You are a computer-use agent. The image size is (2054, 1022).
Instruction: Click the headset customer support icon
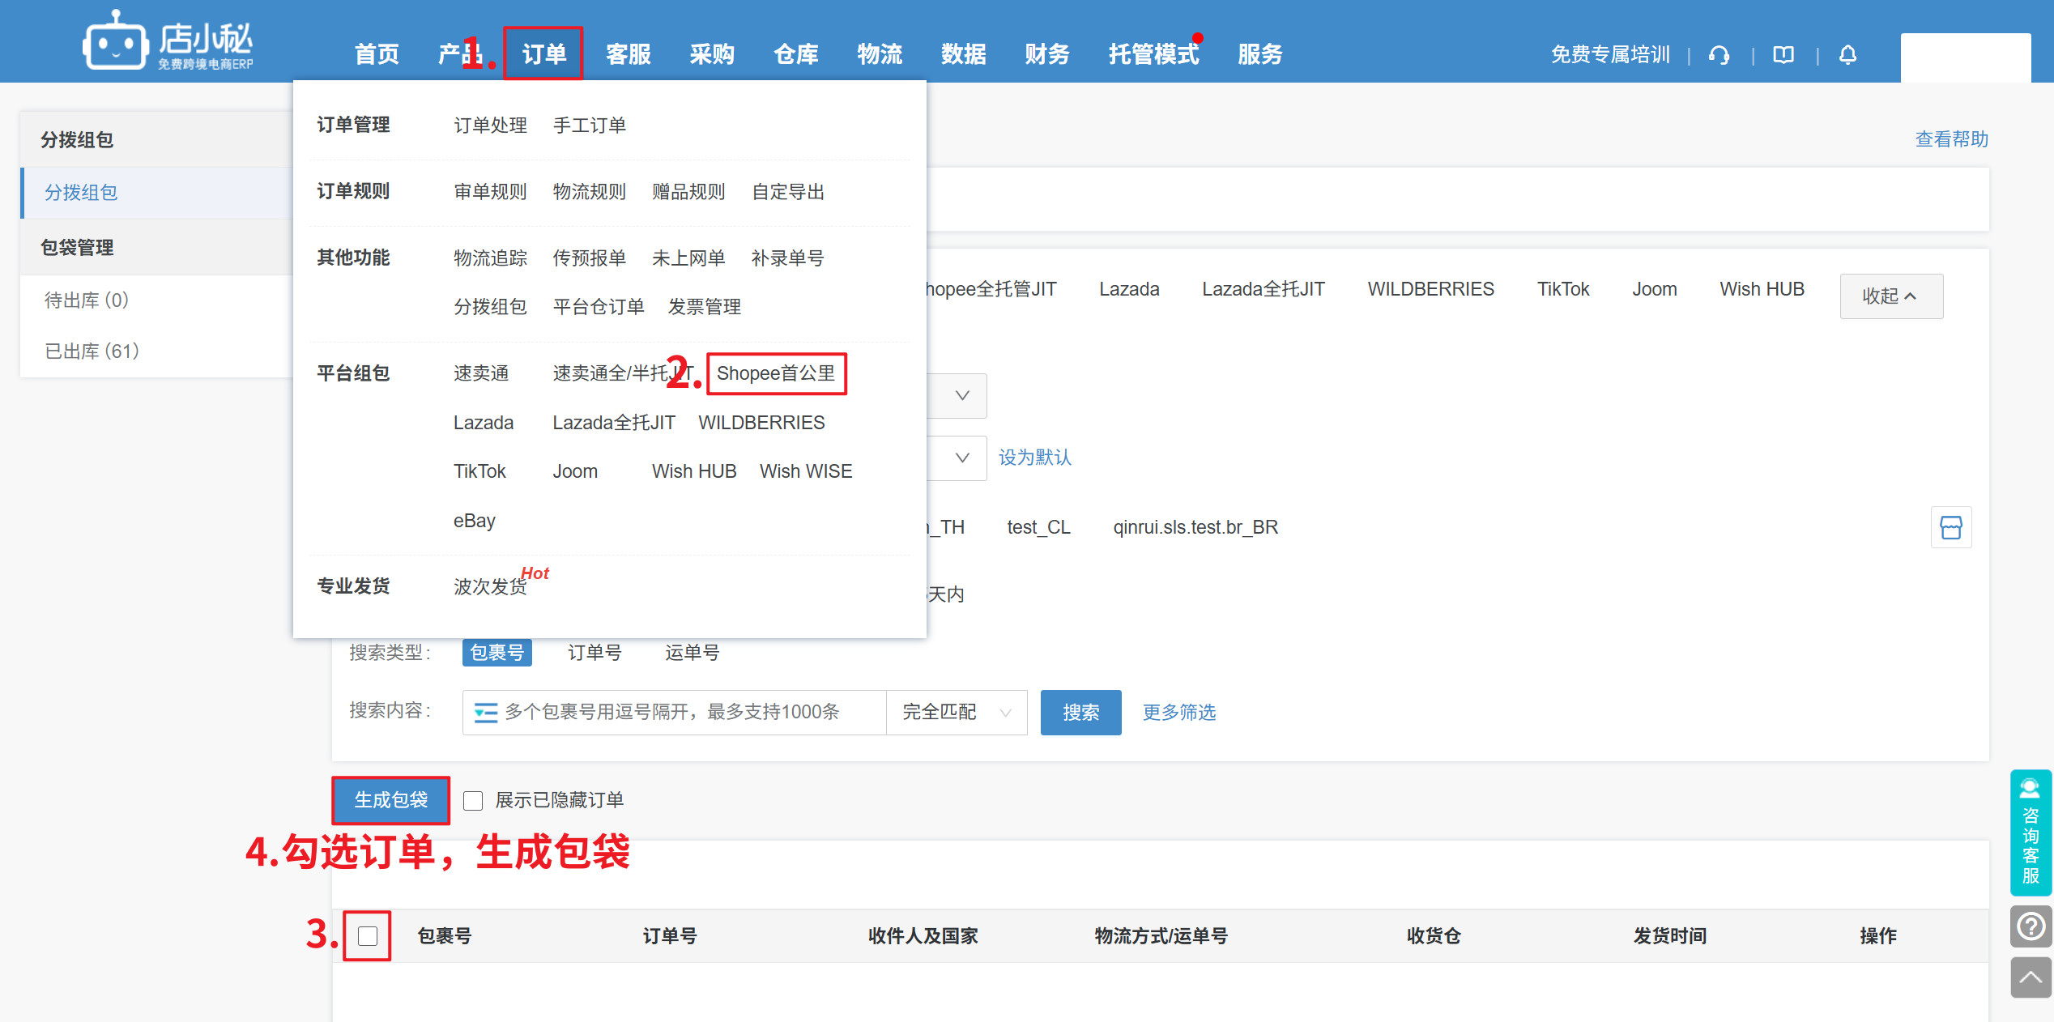tap(1719, 55)
